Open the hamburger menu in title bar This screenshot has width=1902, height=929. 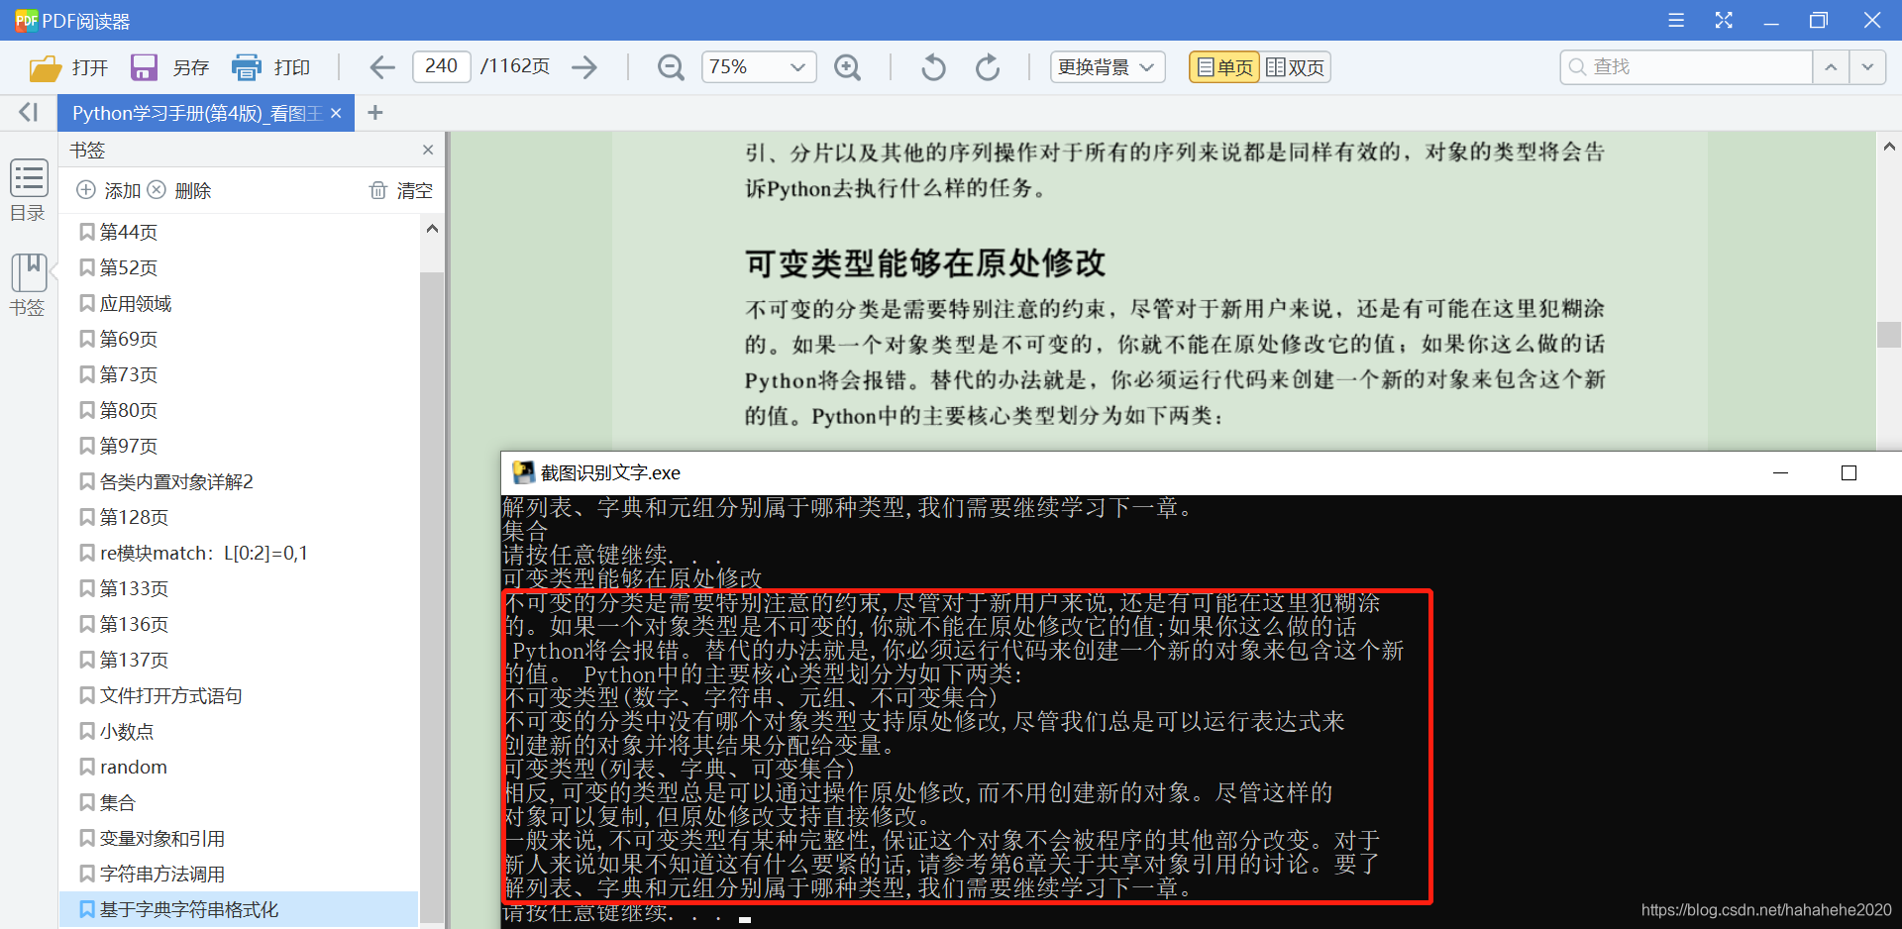[1676, 20]
